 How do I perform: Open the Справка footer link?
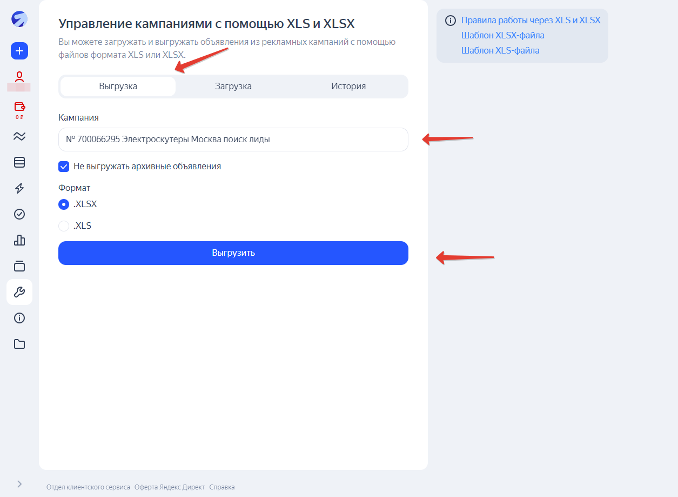[x=222, y=487]
